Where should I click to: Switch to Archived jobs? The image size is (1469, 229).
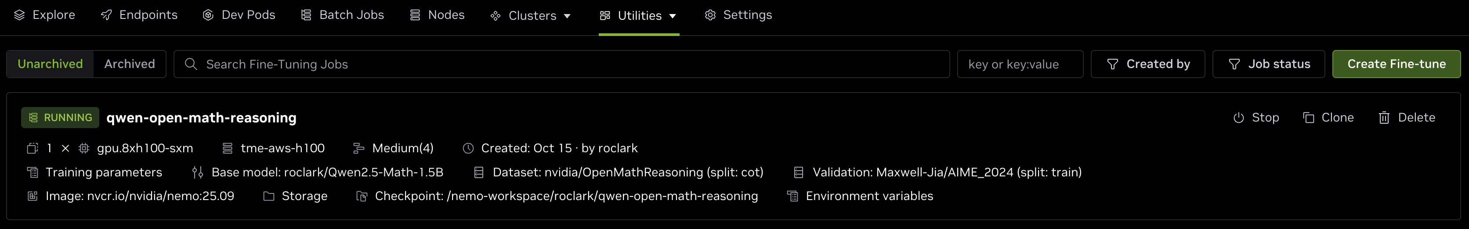130,64
